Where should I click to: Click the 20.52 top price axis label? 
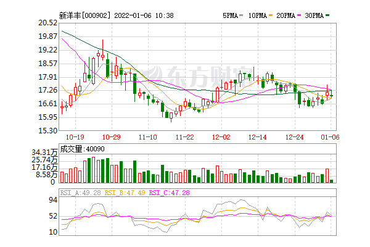(47, 22)
